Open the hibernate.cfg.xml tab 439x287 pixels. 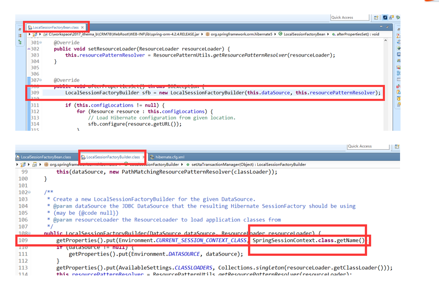pos(167,157)
